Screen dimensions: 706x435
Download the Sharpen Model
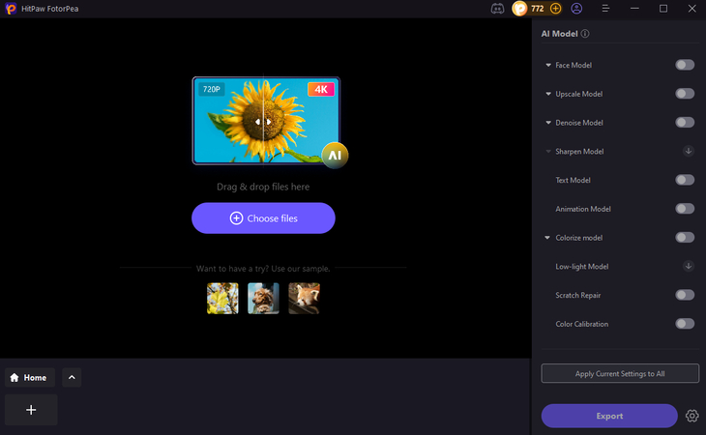click(689, 152)
